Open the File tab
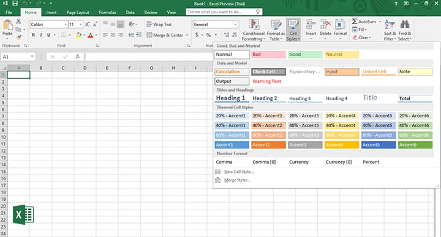 (x=9, y=12)
